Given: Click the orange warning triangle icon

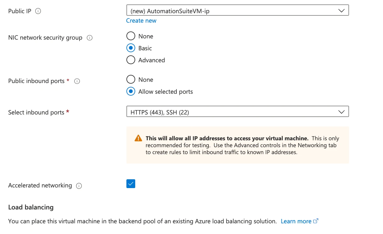Looking at the screenshot, I should coord(138,138).
